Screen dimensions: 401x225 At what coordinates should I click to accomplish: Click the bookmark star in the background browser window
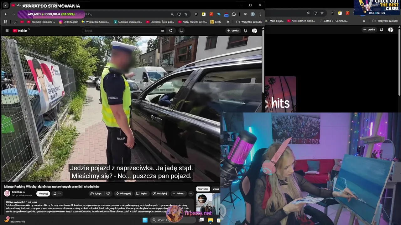point(322,13)
